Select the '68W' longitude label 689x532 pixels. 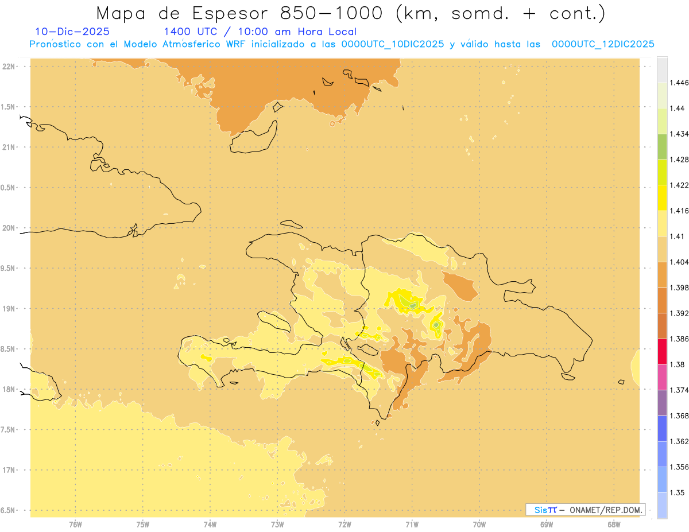[x=614, y=525]
